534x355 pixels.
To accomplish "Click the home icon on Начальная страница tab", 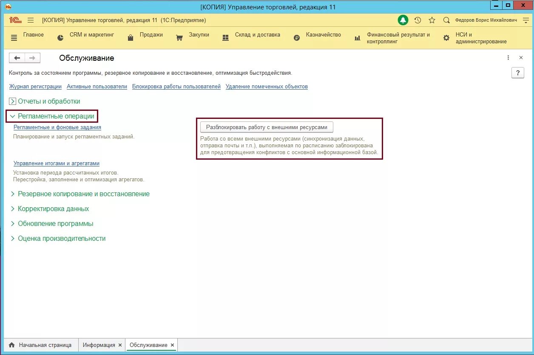I will click(x=12, y=345).
